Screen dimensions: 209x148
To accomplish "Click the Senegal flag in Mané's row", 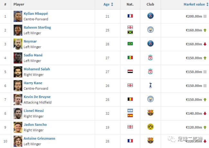I will [130, 58].
